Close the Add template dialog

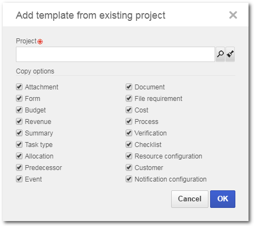point(233,15)
